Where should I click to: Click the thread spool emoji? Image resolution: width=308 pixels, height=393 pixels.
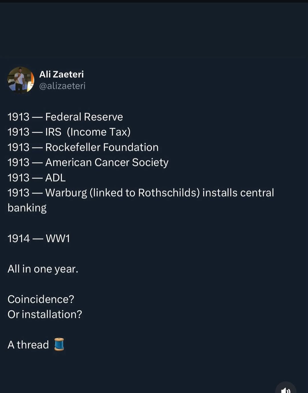(59, 344)
